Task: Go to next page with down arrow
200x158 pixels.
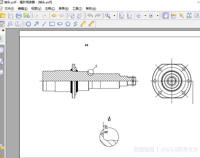Action: coord(45,15)
